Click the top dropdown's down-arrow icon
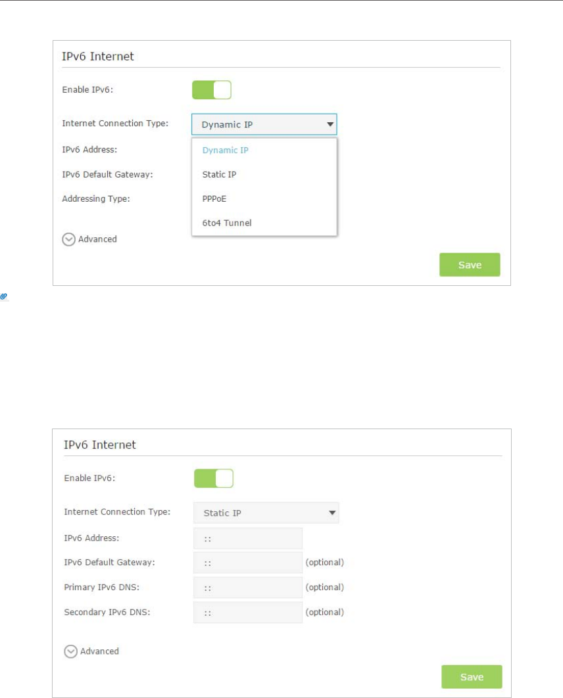 330,124
